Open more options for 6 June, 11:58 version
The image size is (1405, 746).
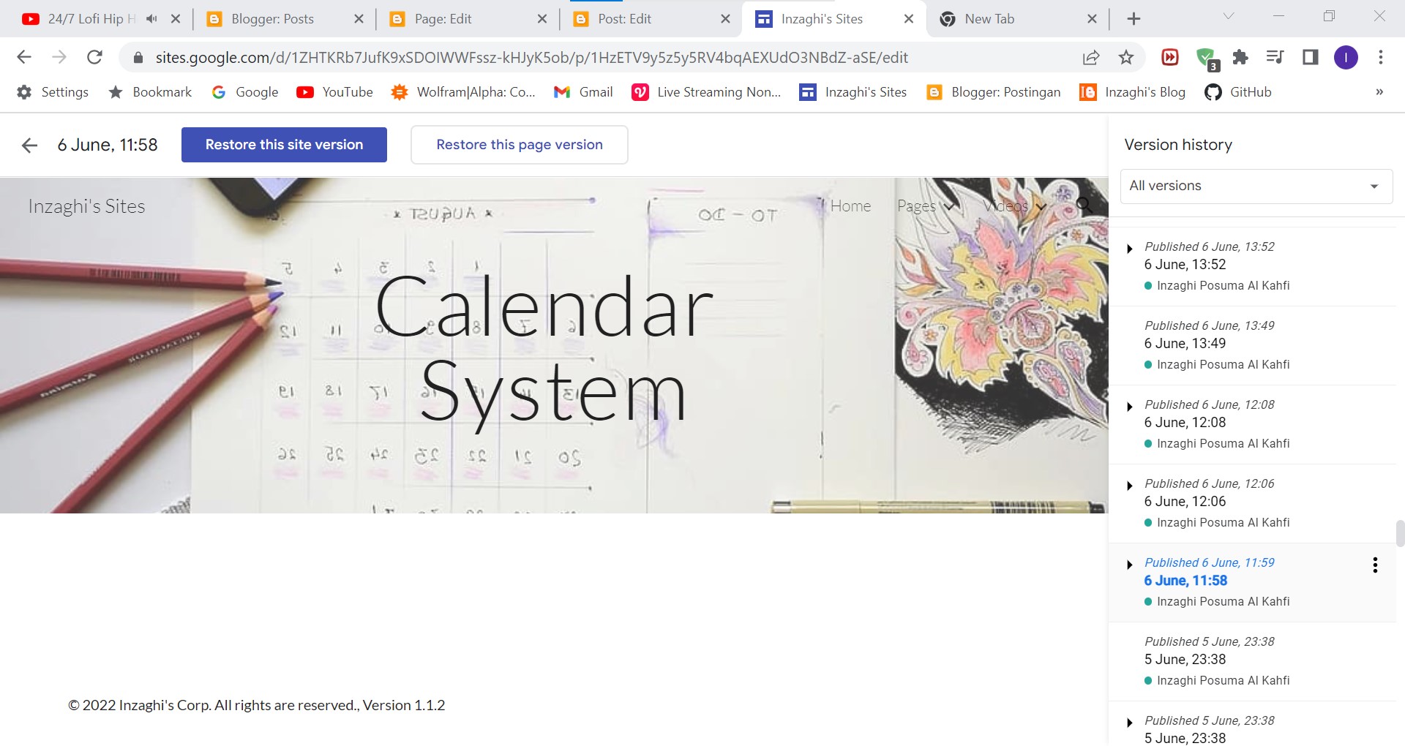click(1376, 565)
